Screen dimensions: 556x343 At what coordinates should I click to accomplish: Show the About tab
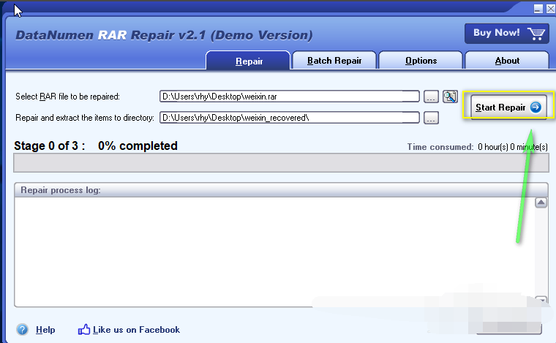507,61
